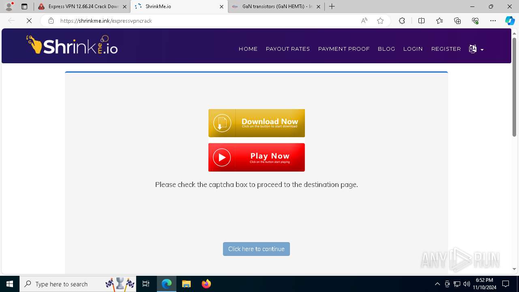Activate Read aloud icon in address bar
Screen dimensions: 519x292
[364, 21]
